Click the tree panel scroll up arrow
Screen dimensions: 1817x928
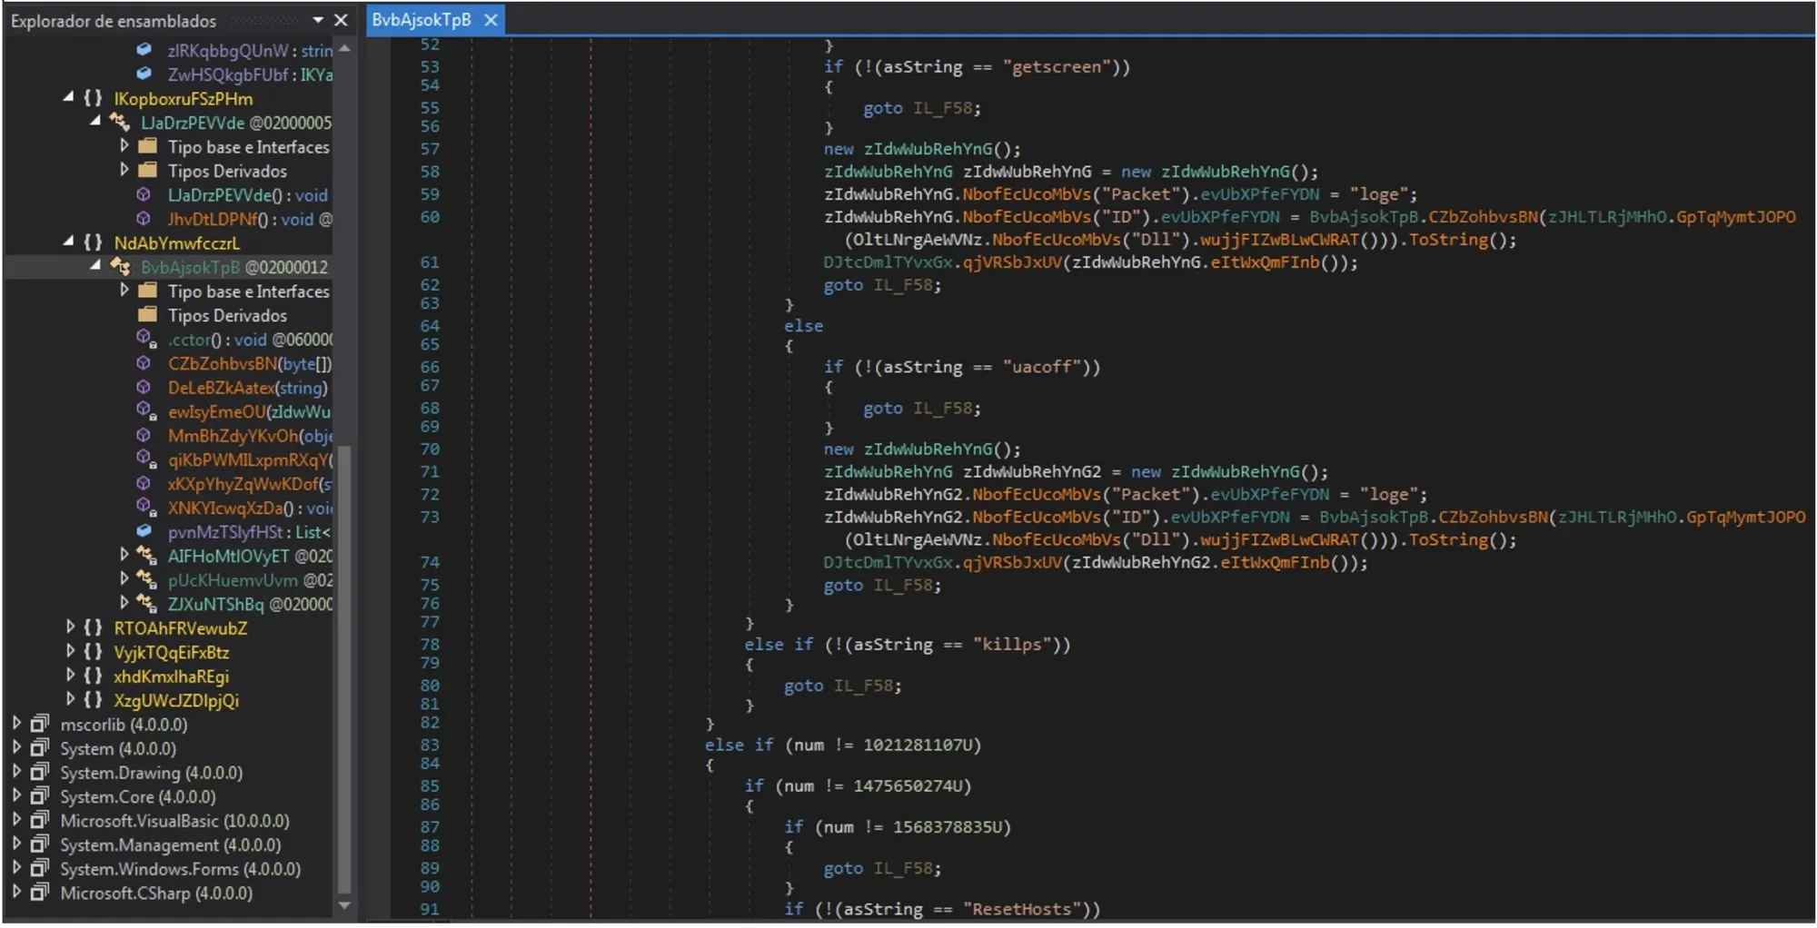344,48
